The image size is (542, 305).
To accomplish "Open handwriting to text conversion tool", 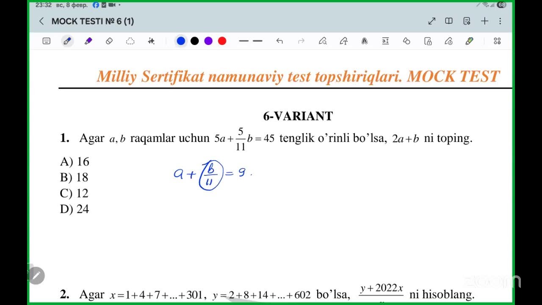I will pos(344,41).
